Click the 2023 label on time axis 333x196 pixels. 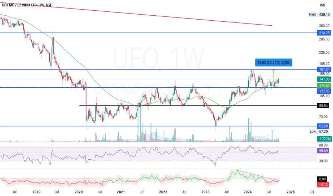tap(205, 192)
